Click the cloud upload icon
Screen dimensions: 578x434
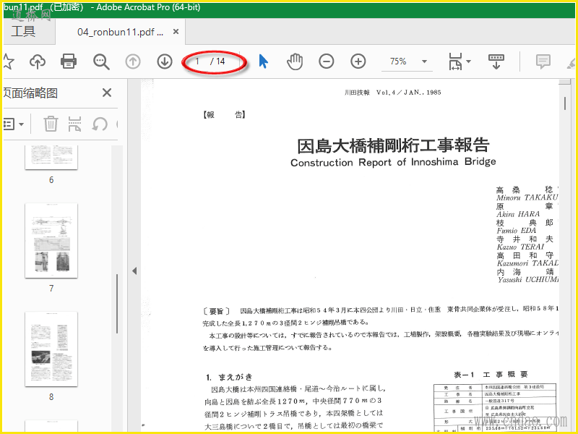click(38, 61)
